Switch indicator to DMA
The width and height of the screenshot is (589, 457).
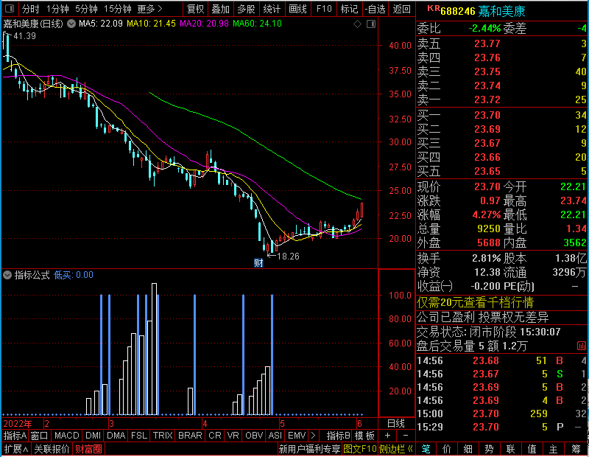pos(116,436)
